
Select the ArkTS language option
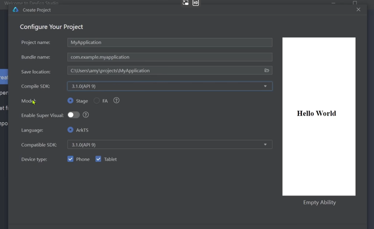pos(70,130)
